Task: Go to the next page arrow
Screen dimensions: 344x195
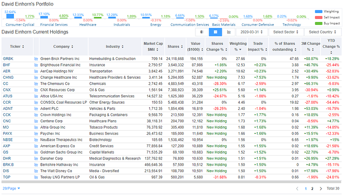Action: (321, 189)
